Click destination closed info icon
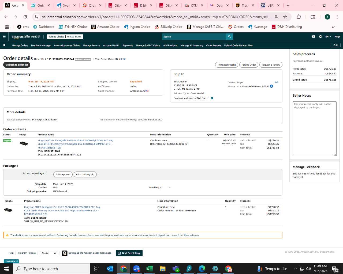 tap(212, 98)
